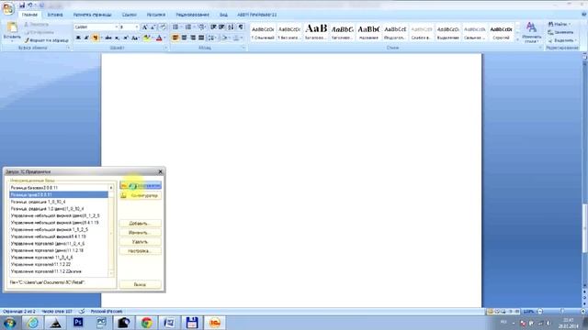Expand the borders dropdown in Paragraph group
This screenshot has height=330, width=588.
point(241,38)
